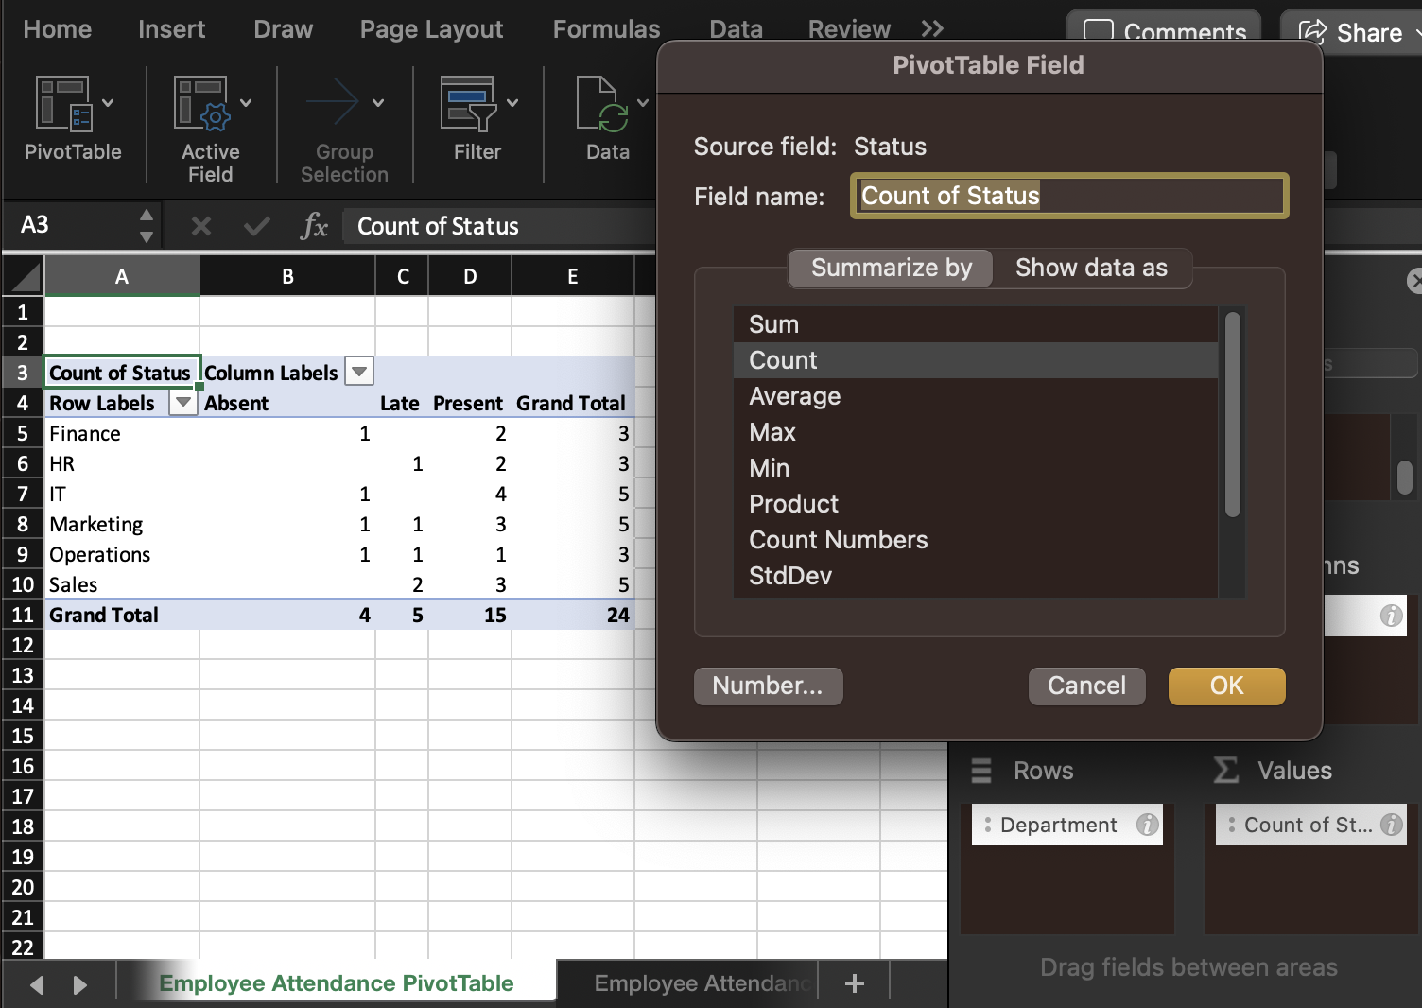Click the summarize function list scrollbar
The height and width of the screenshot is (1008, 1422).
[1232, 415]
